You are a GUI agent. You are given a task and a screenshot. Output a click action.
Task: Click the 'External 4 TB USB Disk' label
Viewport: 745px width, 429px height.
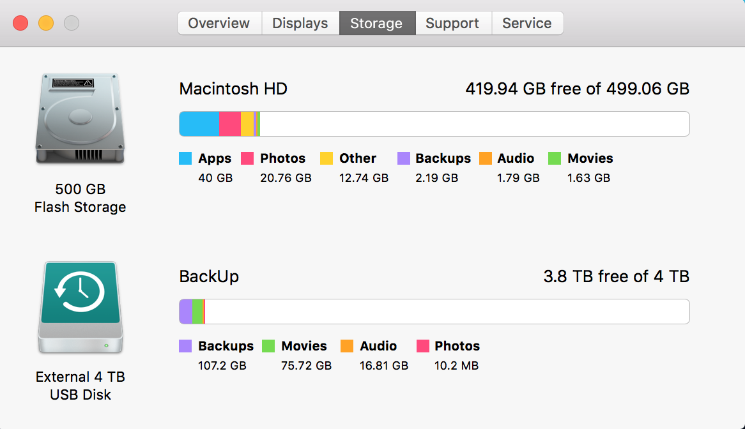[x=81, y=386]
